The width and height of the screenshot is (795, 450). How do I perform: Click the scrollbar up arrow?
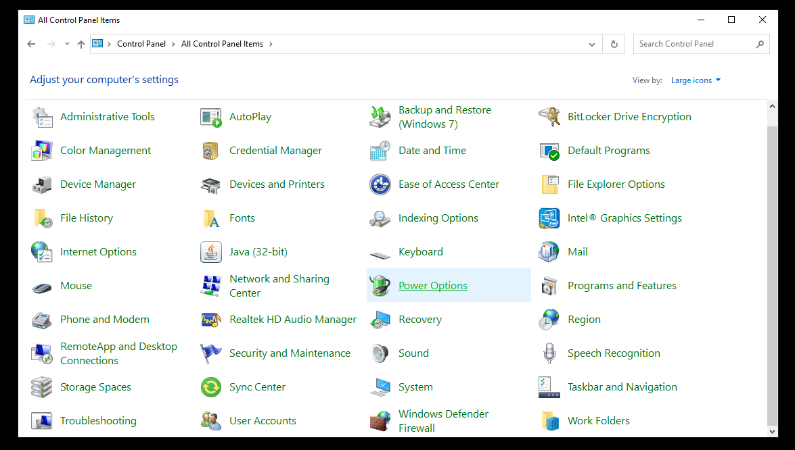coord(772,106)
